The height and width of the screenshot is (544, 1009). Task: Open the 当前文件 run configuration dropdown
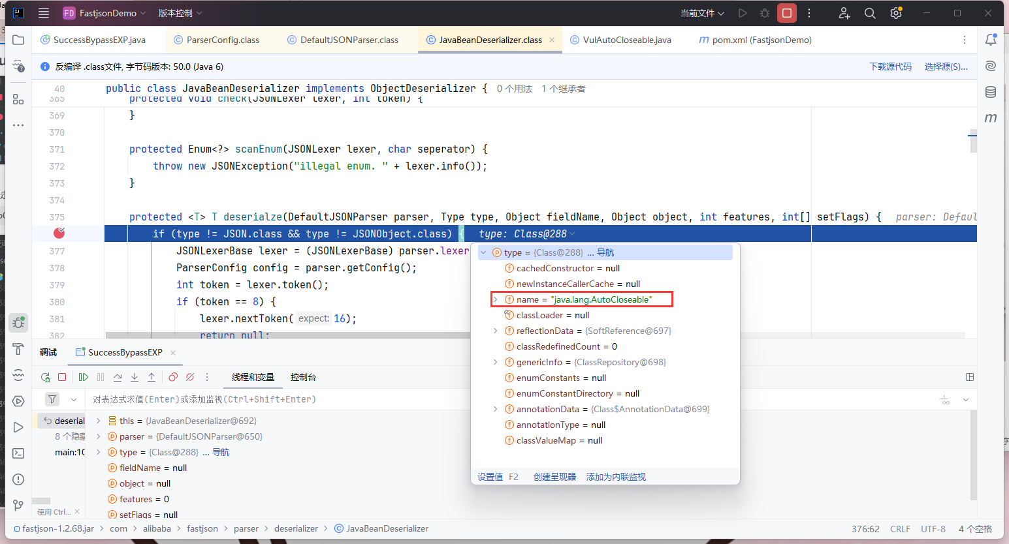(702, 13)
